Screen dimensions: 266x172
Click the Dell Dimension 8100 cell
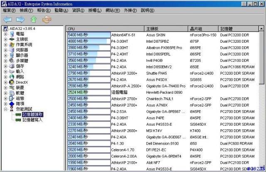163,143
